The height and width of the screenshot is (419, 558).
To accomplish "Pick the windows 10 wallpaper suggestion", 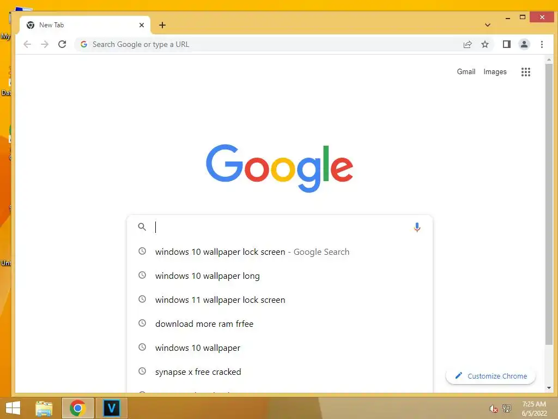I will click(x=280, y=348).
